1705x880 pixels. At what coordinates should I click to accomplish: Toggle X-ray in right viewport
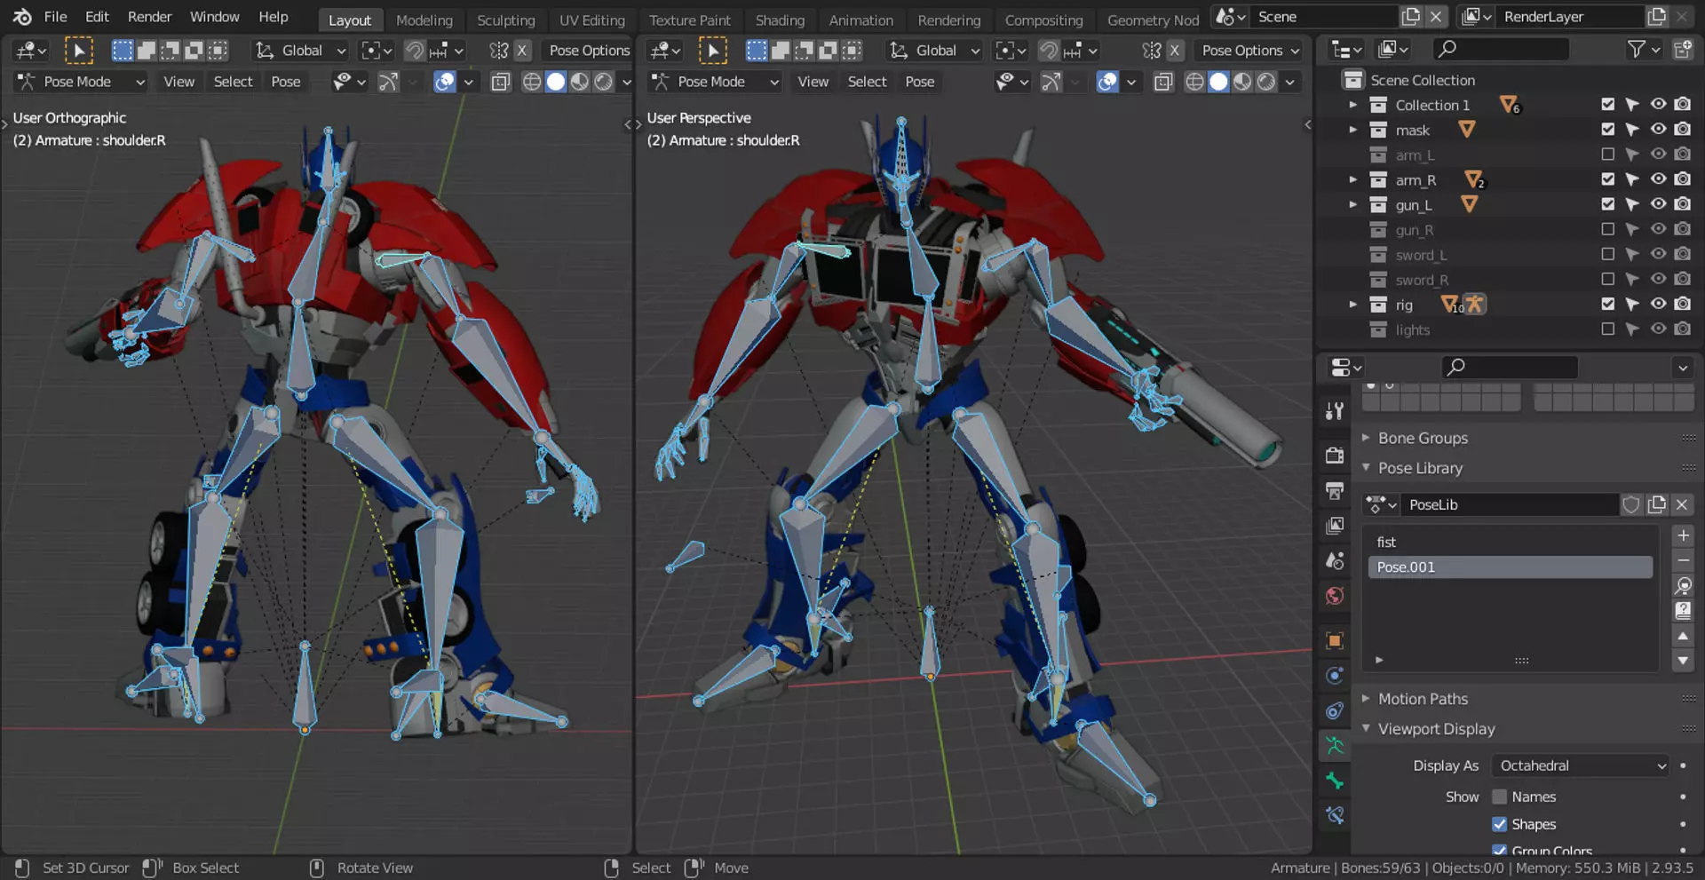click(x=1163, y=82)
